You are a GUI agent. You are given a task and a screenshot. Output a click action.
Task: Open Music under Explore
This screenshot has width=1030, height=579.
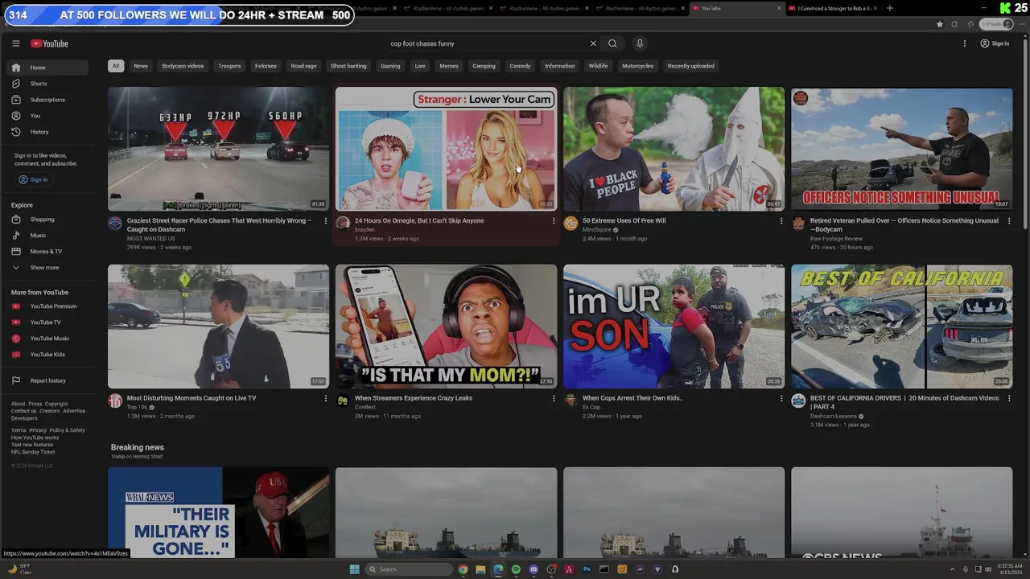point(47,236)
